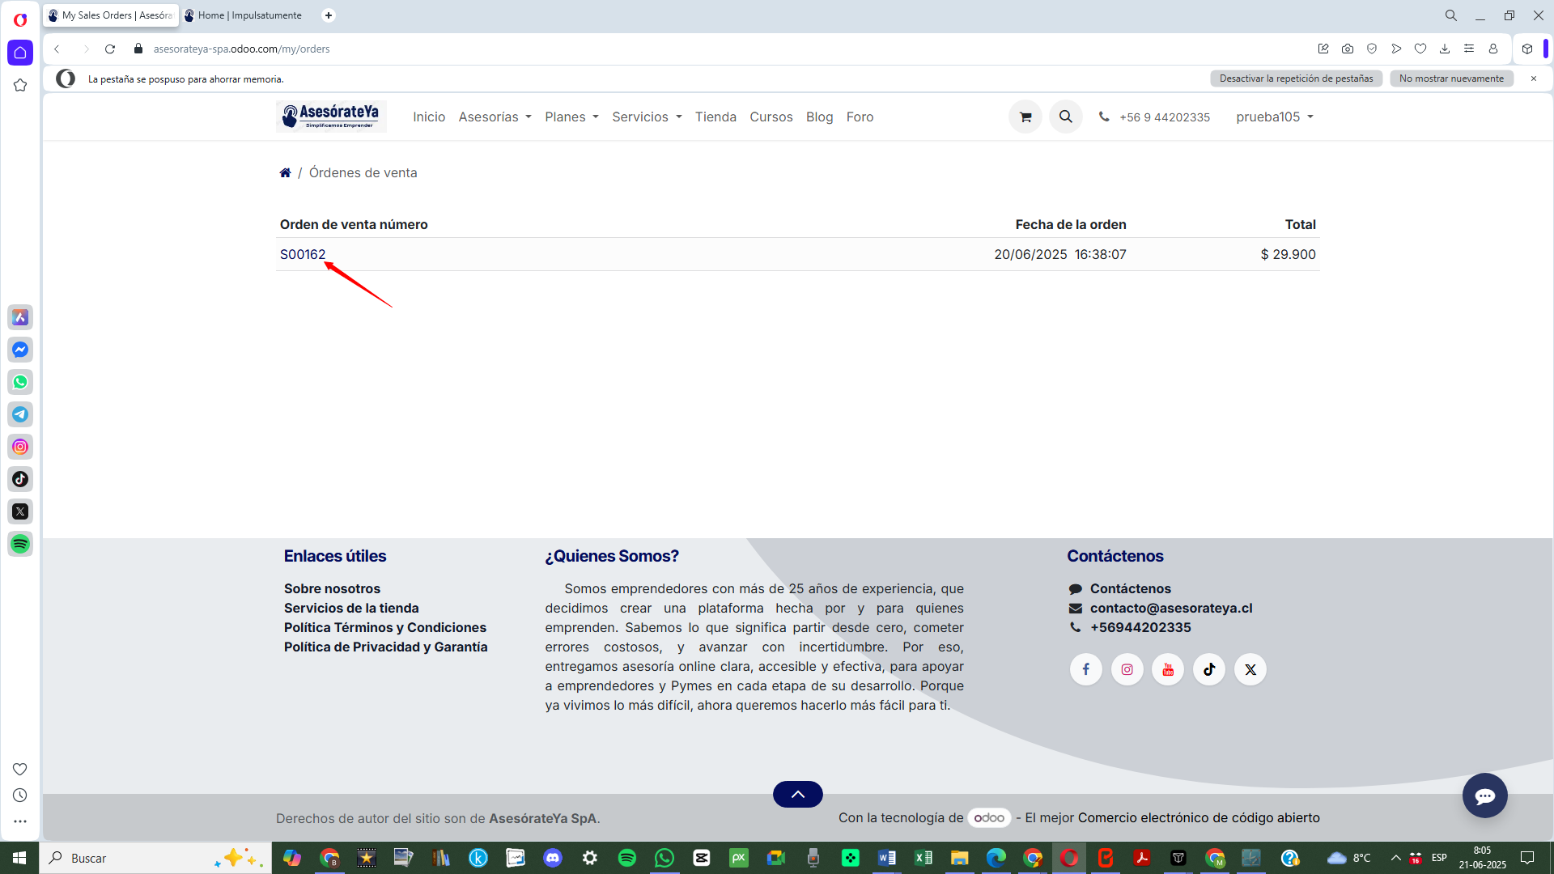
Task: Expand the Asesorías dropdown menu
Action: coord(495,117)
